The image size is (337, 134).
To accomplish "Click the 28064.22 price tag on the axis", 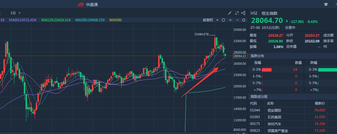I will click(x=240, y=56).
